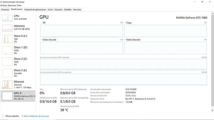The width and height of the screenshot is (214, 120).
Task: Open the Video Decode engine dropdown chevron
Action: (125, 40)
